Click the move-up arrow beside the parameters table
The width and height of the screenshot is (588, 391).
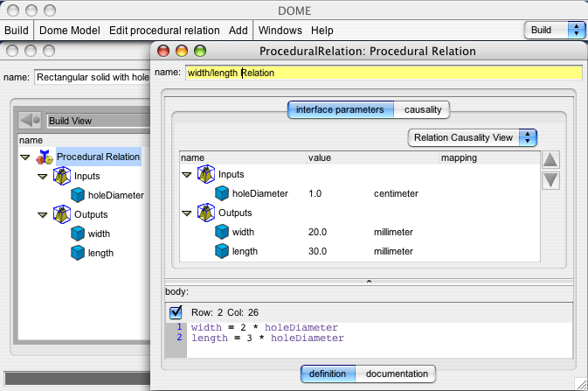(550, 160)
